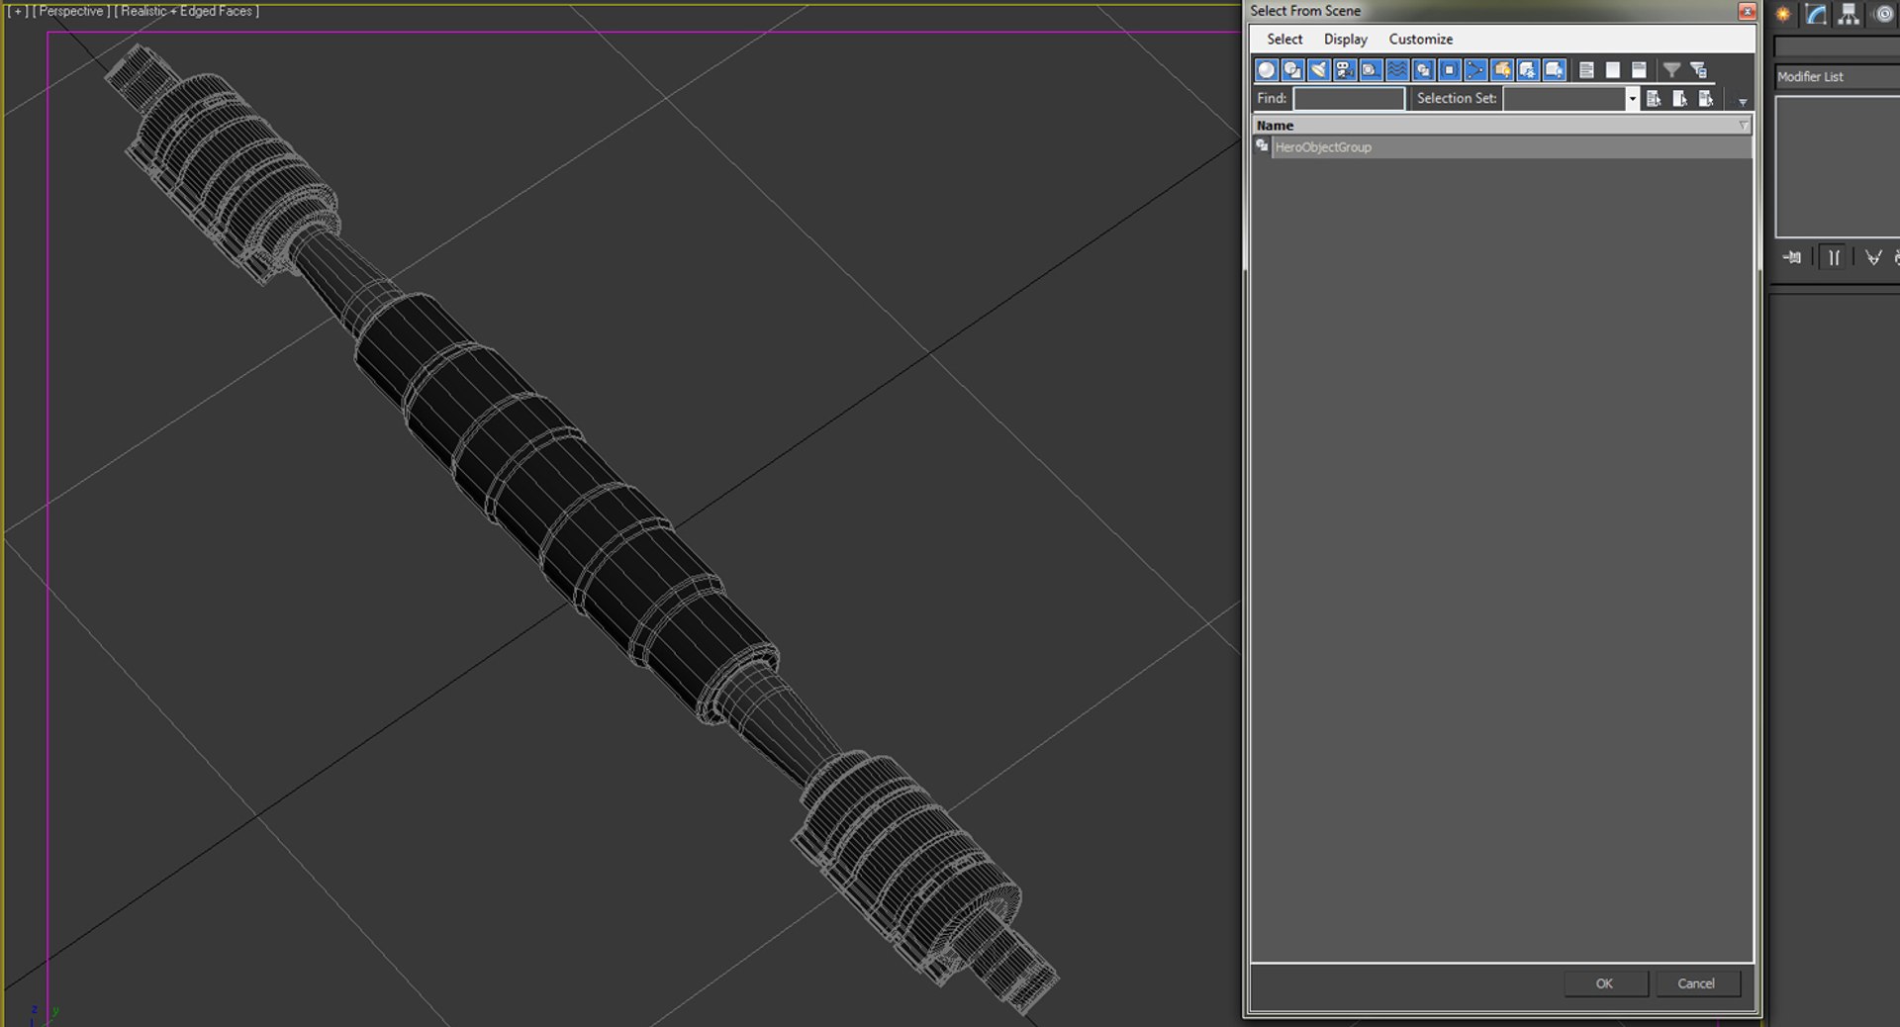Image resolution: width=1900 pixels, height=1027 pixels.
Task: Toggle Display Geometry filter
Action: pyautogui.click(x=1266, y=70)
